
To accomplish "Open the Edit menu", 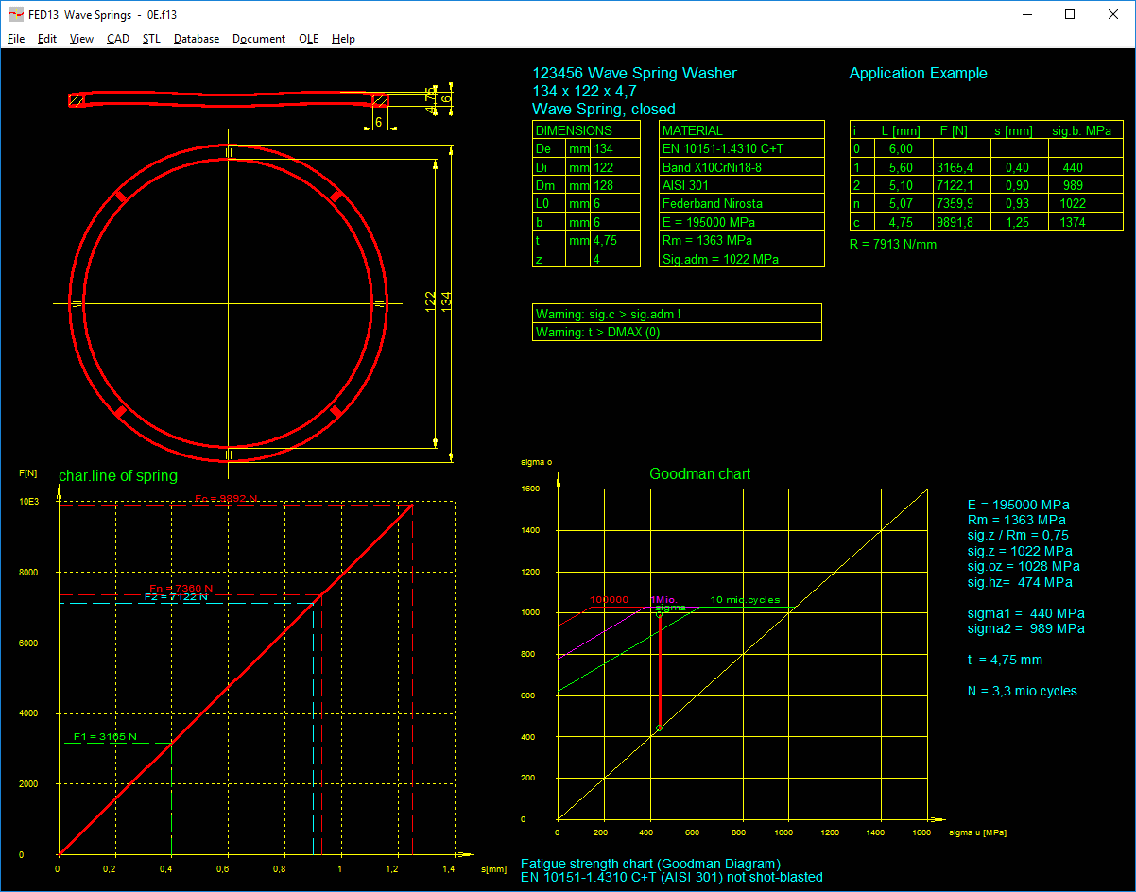I will [47, 39].
